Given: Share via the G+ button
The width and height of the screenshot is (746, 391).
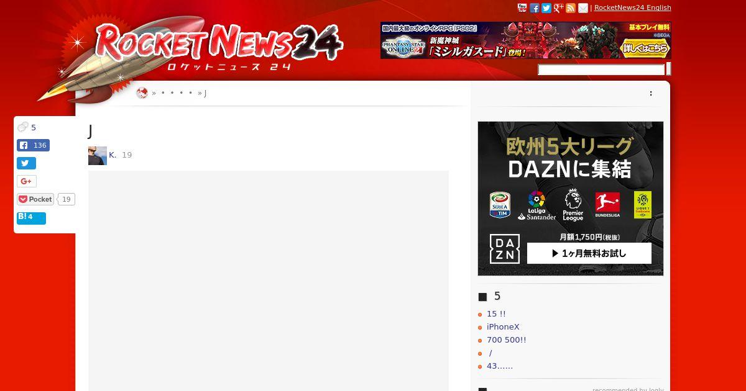Looking at the screenshot, I should coord(26,181).
